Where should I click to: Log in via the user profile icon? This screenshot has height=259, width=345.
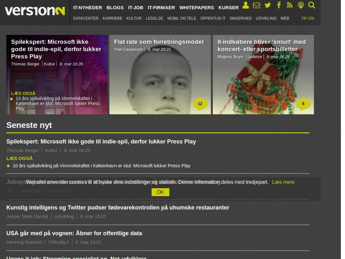(245, 5)
